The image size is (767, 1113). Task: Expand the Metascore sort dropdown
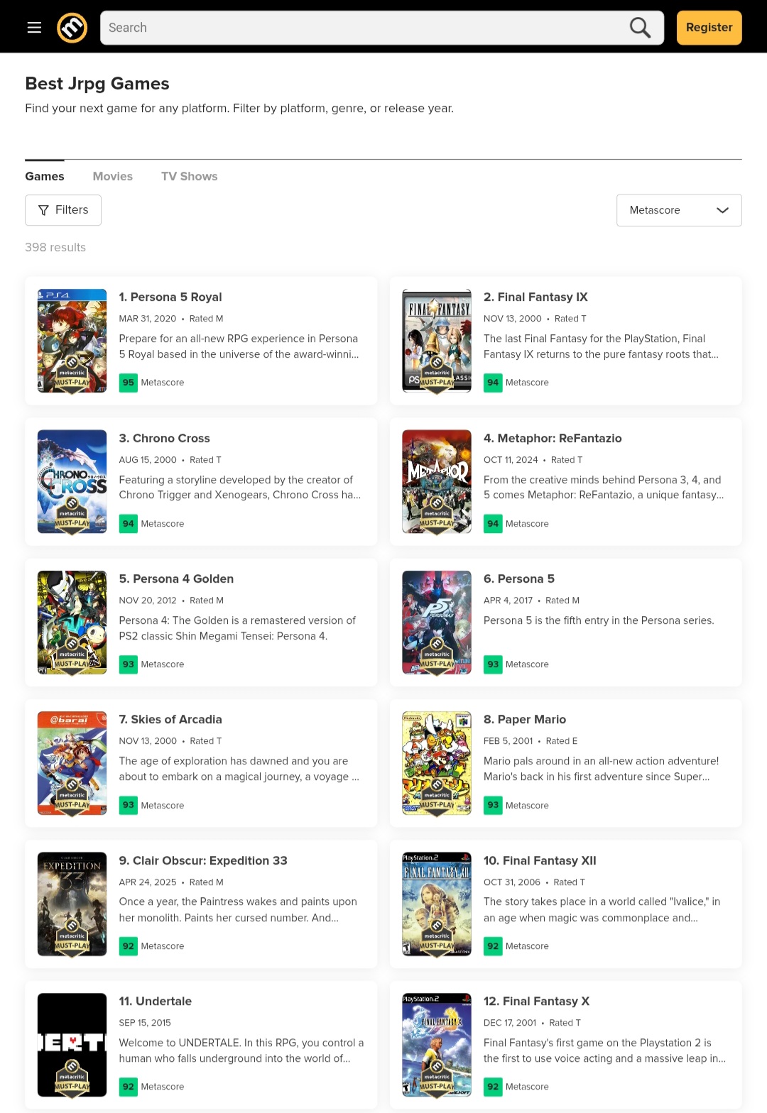(679, 210)
